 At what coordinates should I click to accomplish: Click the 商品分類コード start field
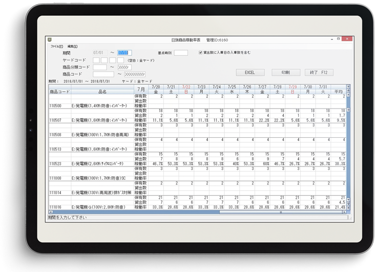(100, 67)
